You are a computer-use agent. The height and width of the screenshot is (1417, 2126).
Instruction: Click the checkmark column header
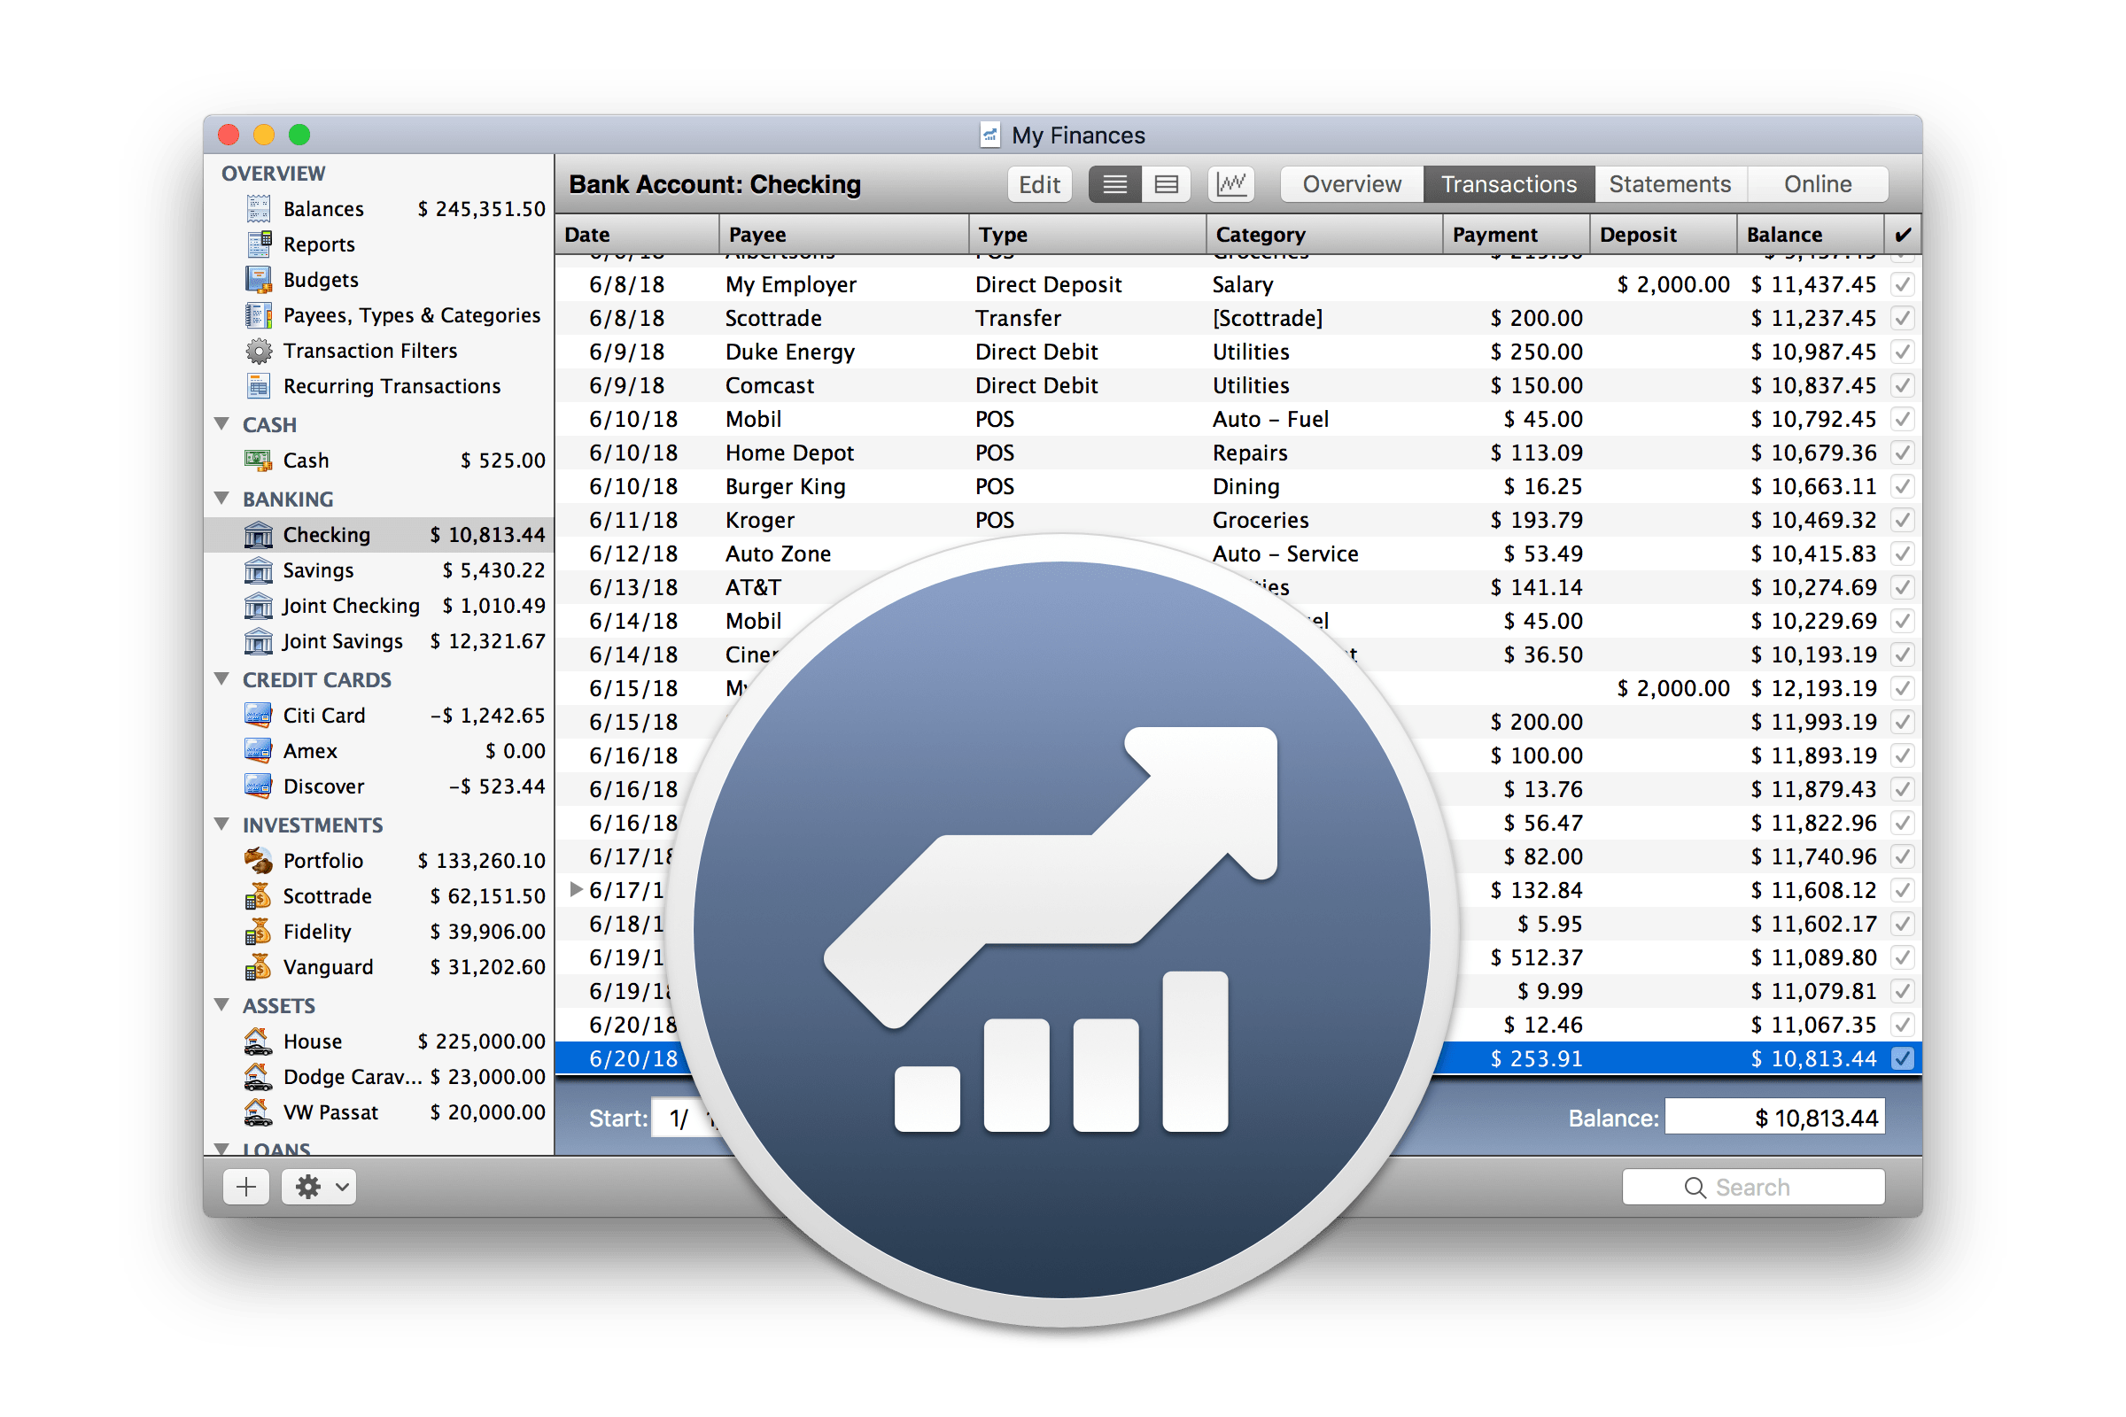1902,234
